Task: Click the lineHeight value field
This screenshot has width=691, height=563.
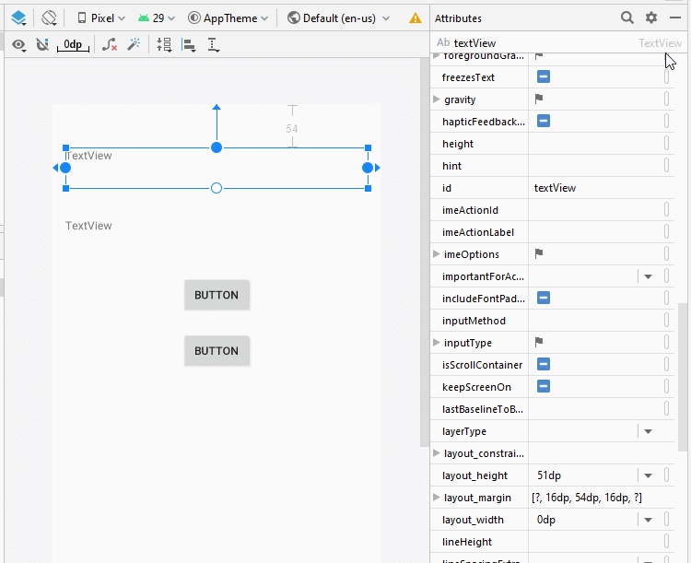Action: (596, 542)
